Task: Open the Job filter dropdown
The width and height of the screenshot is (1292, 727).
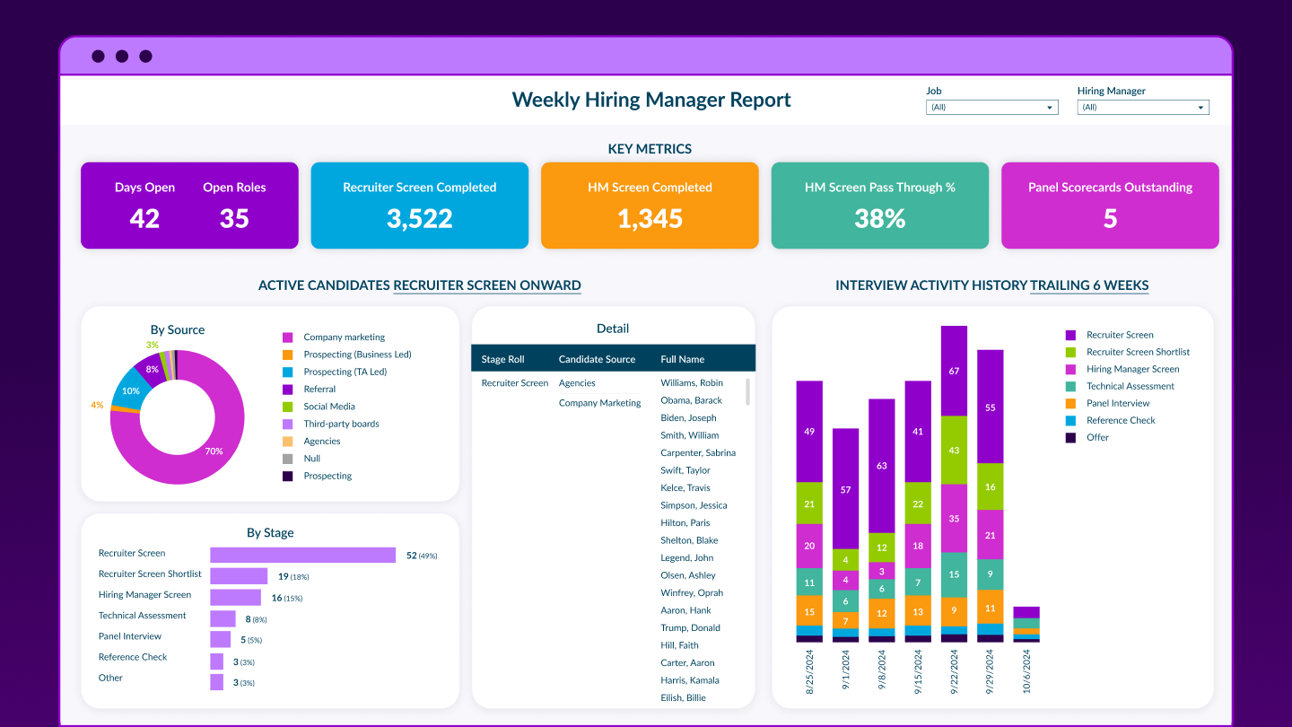Action: coord(991,108)
